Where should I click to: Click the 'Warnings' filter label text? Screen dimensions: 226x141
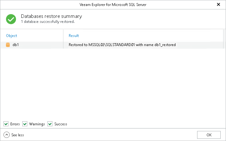(x=37, y=124)
